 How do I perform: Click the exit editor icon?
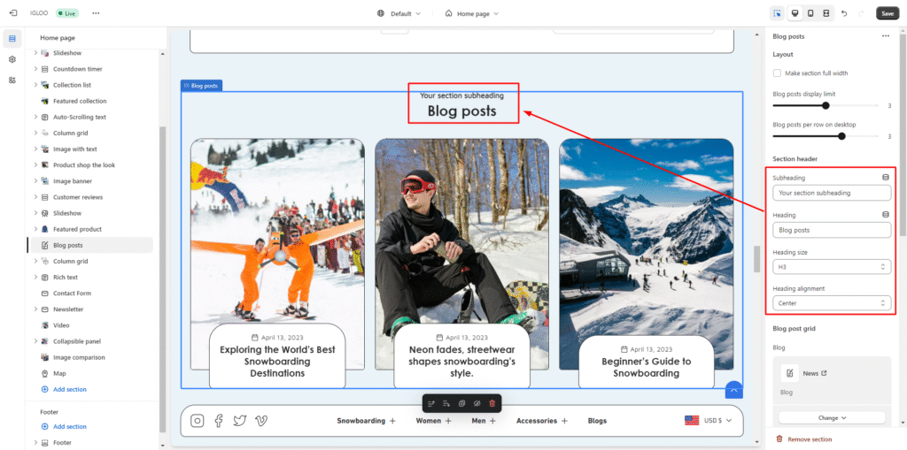coord(12,13)
